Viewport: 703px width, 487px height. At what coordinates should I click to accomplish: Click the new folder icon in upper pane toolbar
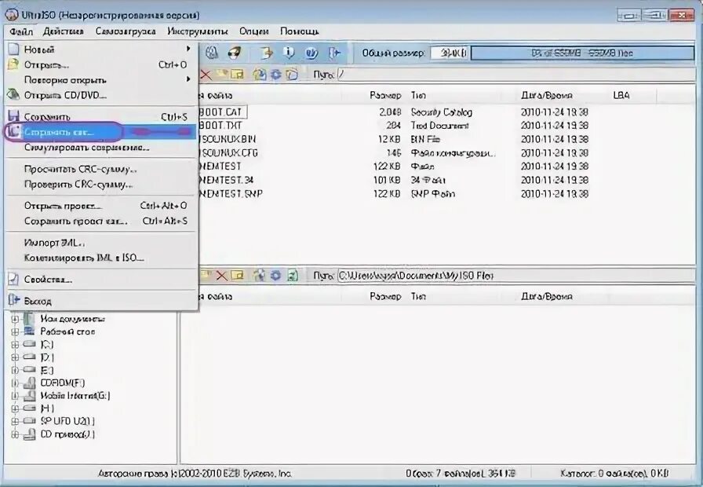(x=221, y=74)
